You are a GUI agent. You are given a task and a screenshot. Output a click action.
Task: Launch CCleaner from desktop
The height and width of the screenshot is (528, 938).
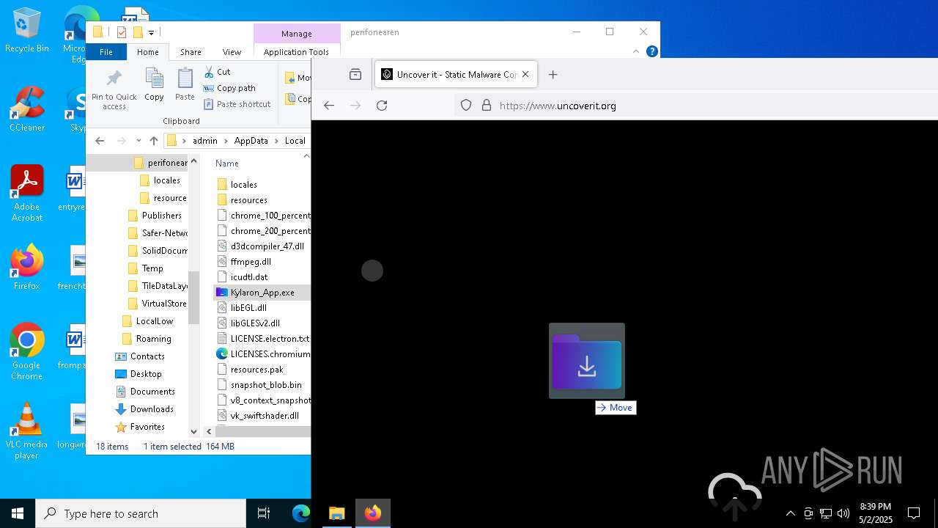(26, 109)
